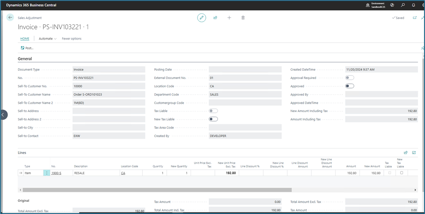Image resolution: width=425 pixels, height=214 pixels.
Task: Click the Type cell showing Item
Action: click(33, 173)
